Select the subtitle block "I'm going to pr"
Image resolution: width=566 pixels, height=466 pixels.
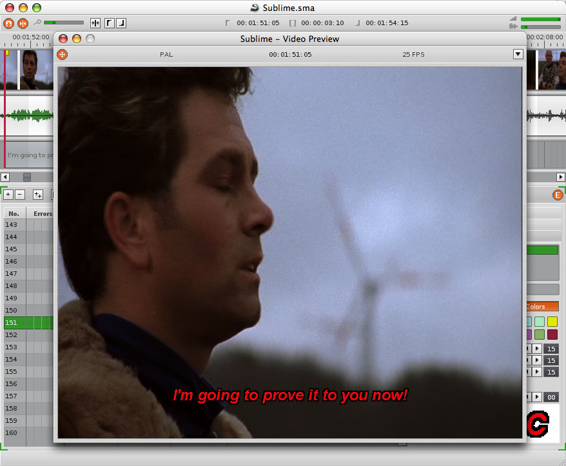30,155
